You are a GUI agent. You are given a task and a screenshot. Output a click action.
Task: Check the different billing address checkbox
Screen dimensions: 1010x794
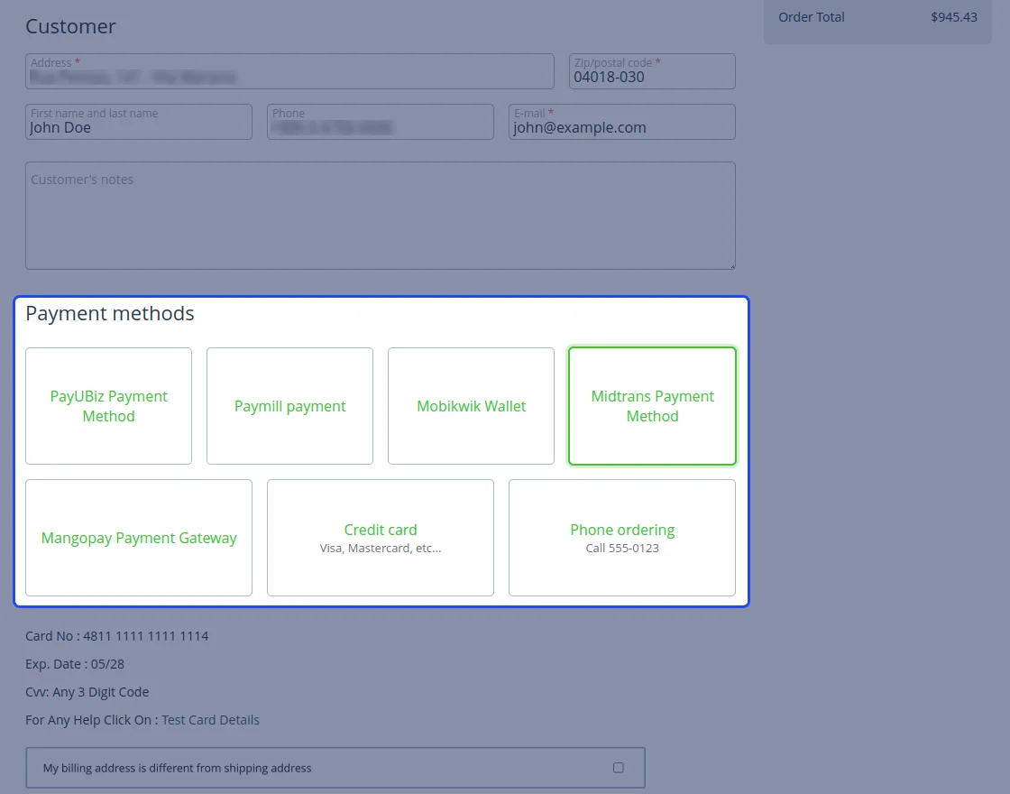pos(618,768)
